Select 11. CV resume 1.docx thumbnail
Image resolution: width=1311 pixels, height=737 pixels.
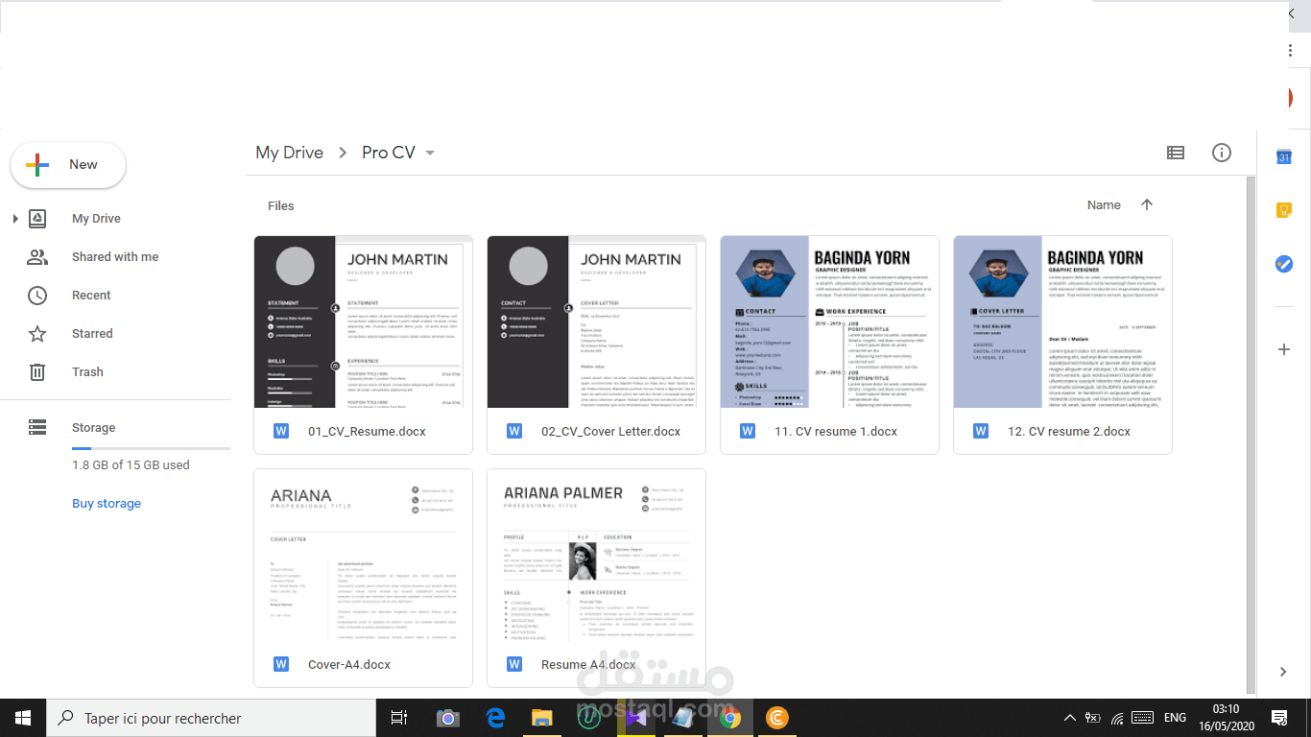[x=829, y=322]
